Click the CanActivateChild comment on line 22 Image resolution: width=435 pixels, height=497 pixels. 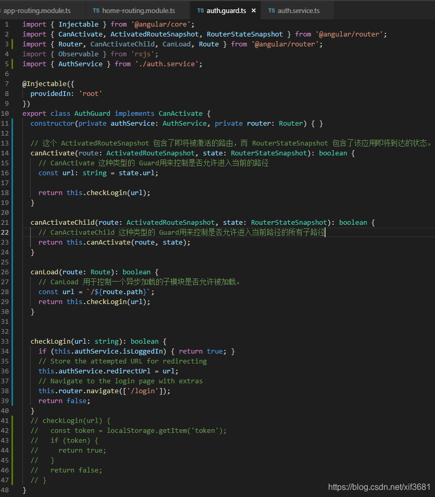click(182, 233)
